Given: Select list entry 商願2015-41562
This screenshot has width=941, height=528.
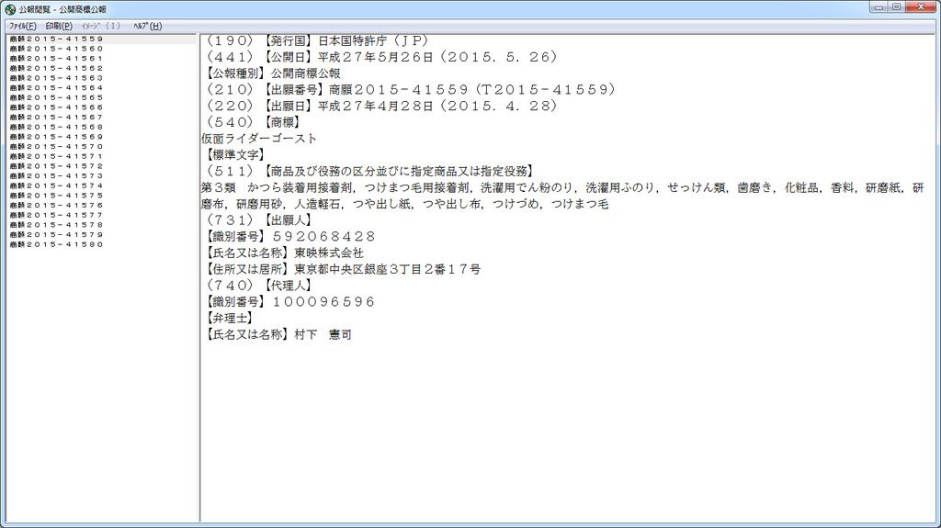Looking at the screenshot, I should coord(56,69).
